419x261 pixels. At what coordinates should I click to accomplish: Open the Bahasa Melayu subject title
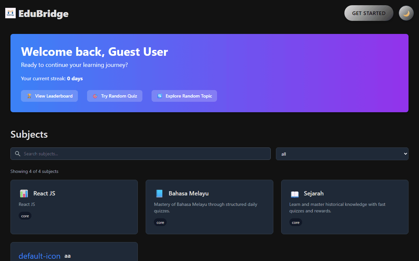pos(189,193)
